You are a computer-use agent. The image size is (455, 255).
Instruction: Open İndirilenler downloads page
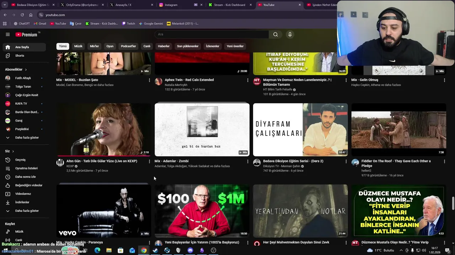pos(24,202)
